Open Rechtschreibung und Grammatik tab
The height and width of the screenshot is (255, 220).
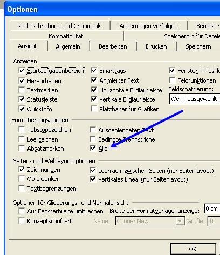click(x=59, y=26)
